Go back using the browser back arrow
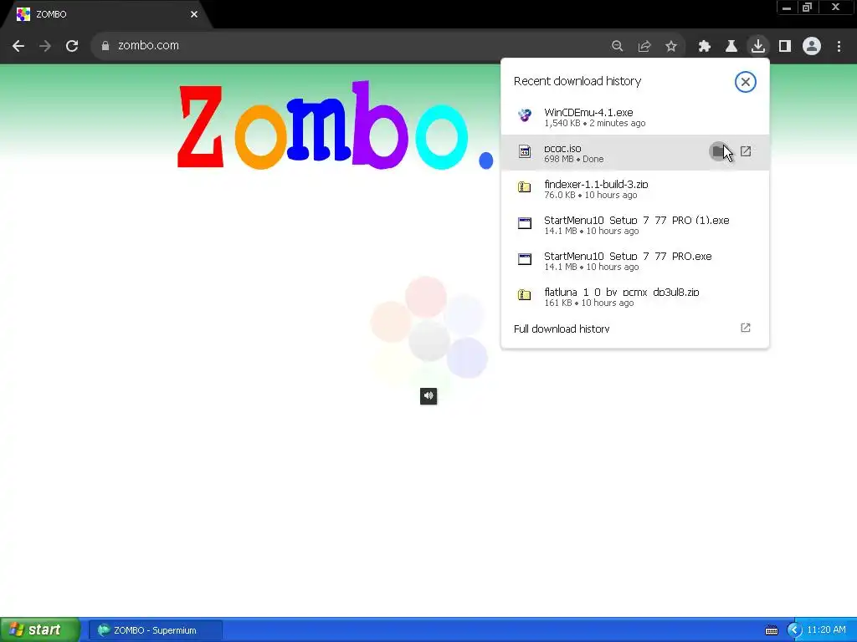 [x=18, y=46]
